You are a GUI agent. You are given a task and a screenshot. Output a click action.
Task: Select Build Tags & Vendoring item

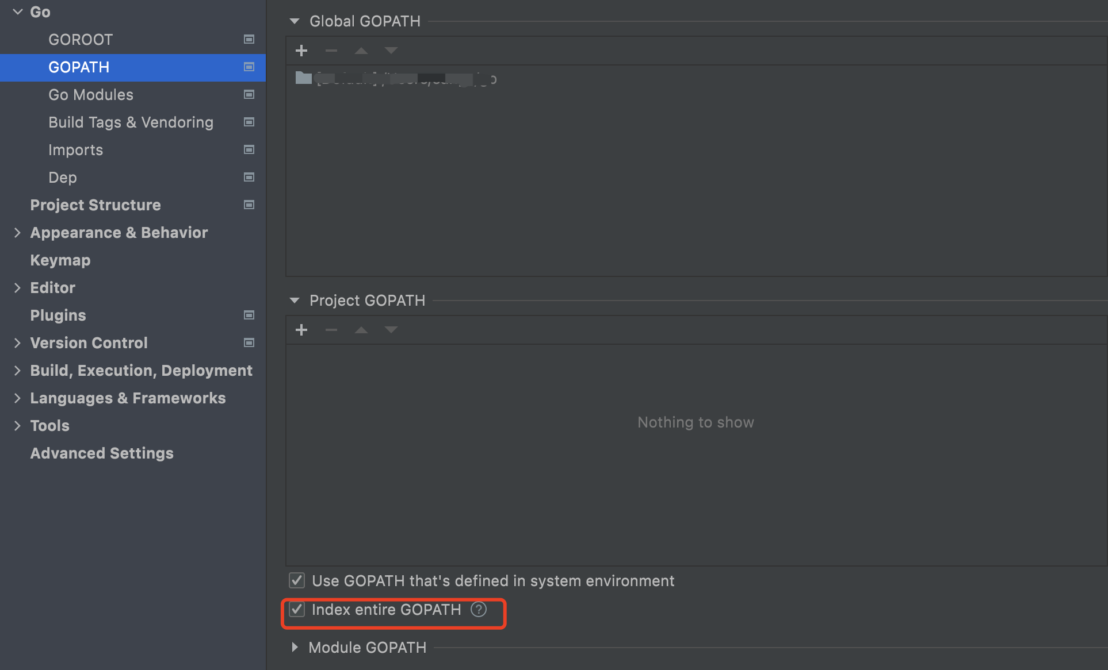pos(131,122)
